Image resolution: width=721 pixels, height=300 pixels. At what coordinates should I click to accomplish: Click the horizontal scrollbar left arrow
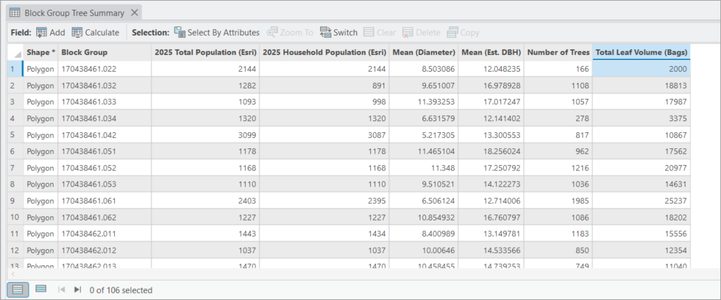[x=13, y=274]
